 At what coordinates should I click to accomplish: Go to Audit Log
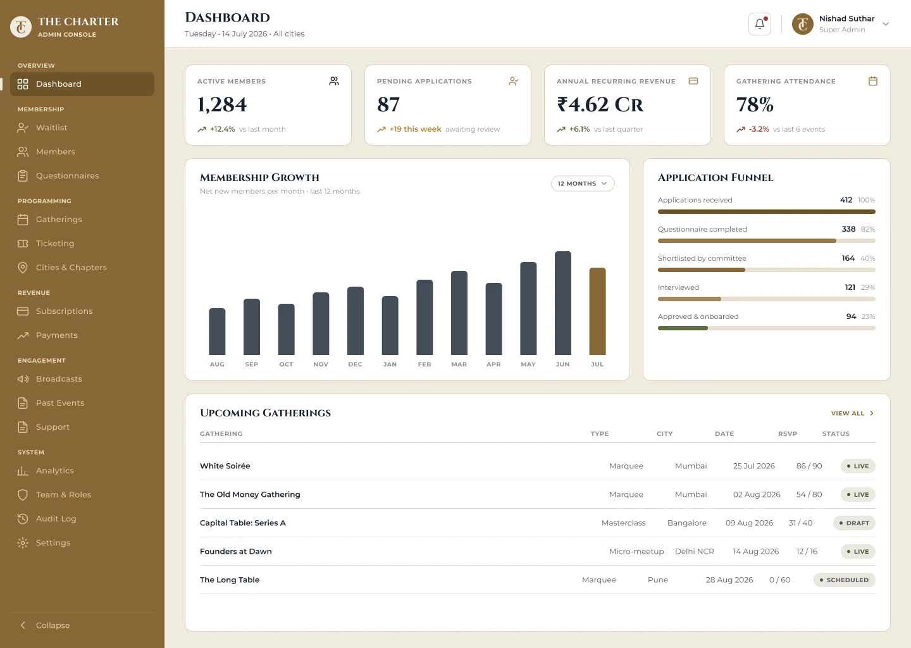(x=82, y=519)
